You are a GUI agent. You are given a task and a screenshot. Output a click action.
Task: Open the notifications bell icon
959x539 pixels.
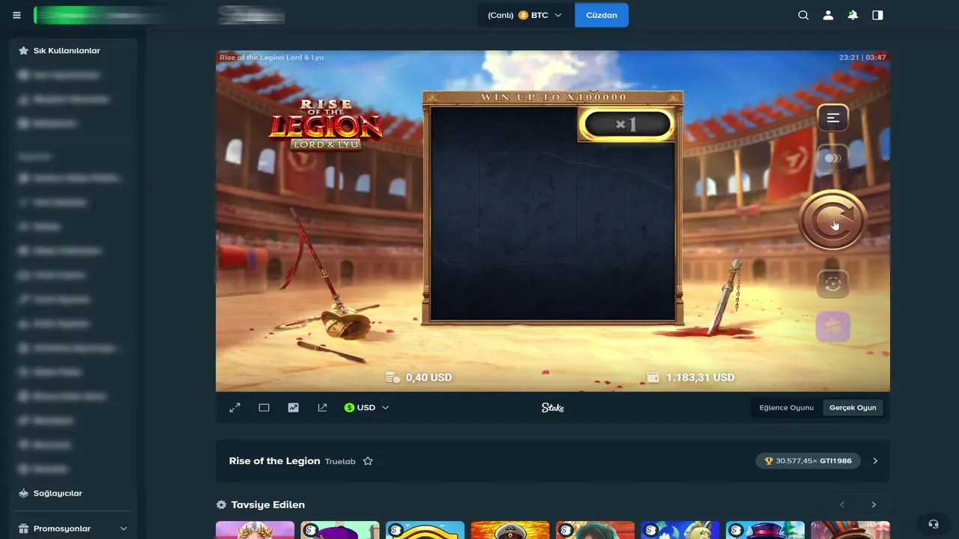point(853,15)
